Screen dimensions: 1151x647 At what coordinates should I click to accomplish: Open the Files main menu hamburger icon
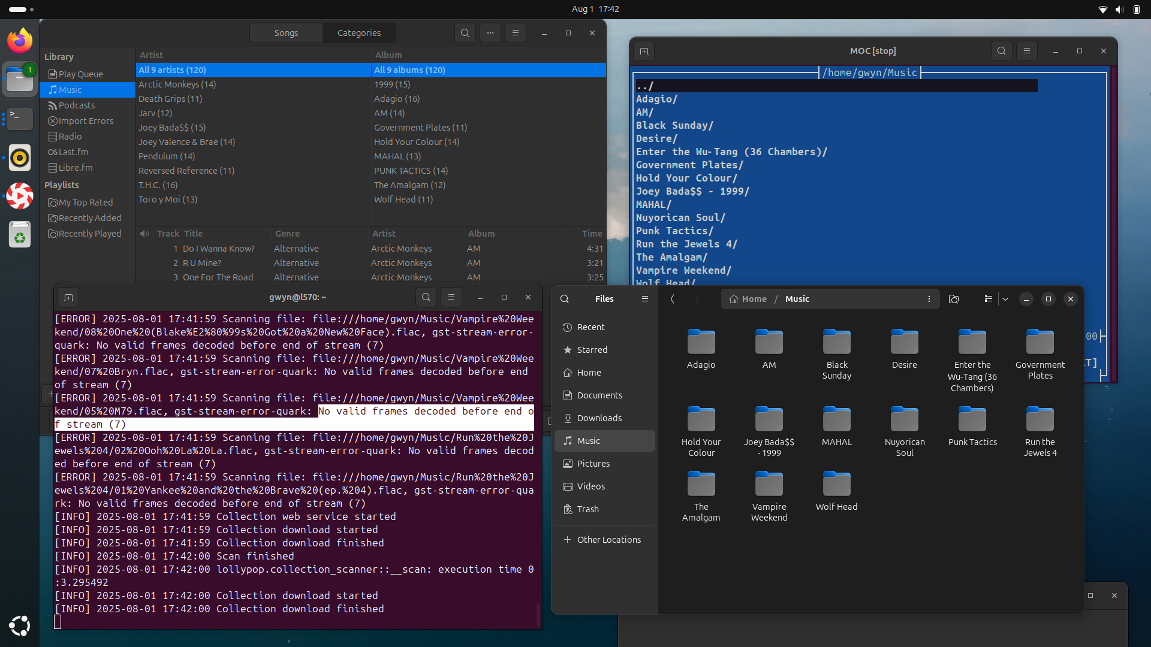click(645, 299)
